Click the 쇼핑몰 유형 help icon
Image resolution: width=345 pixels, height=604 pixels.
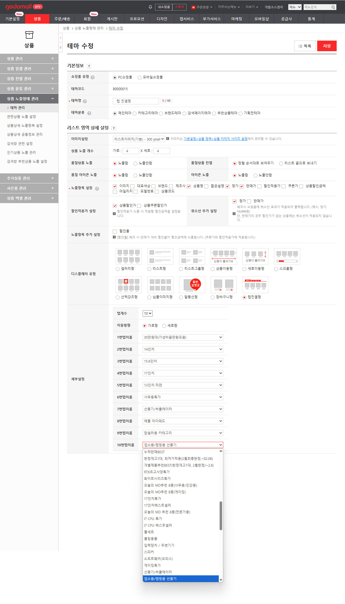point(93,77)
